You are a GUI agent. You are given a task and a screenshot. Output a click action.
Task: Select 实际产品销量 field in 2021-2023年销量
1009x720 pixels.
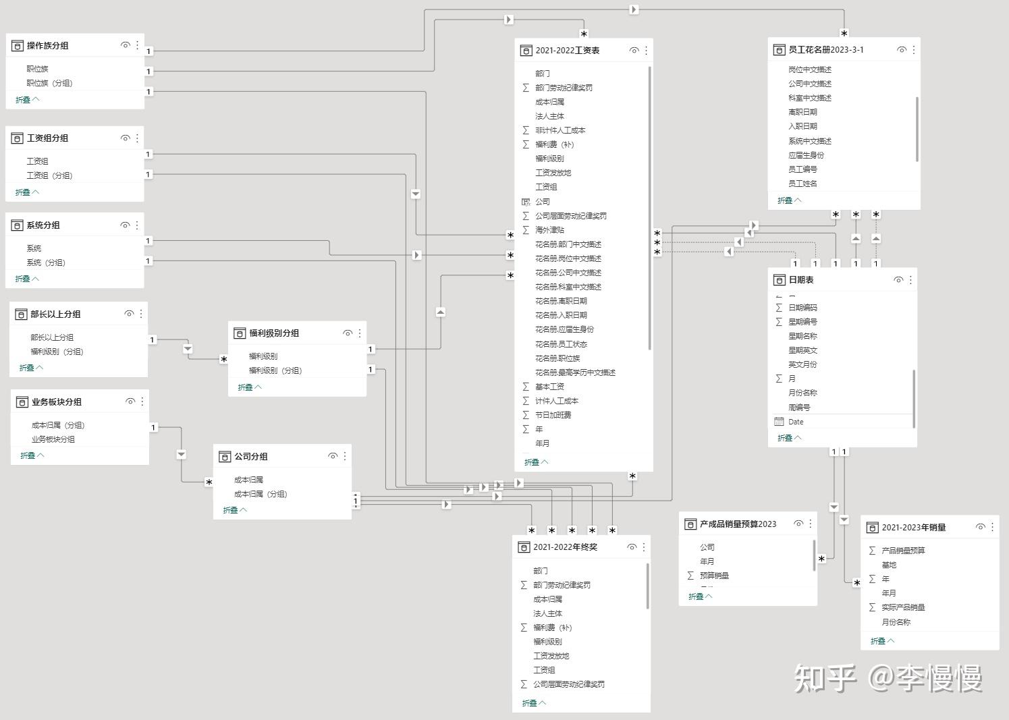click(903, 607)
